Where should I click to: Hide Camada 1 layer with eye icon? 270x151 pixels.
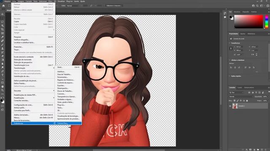point(230,106)
